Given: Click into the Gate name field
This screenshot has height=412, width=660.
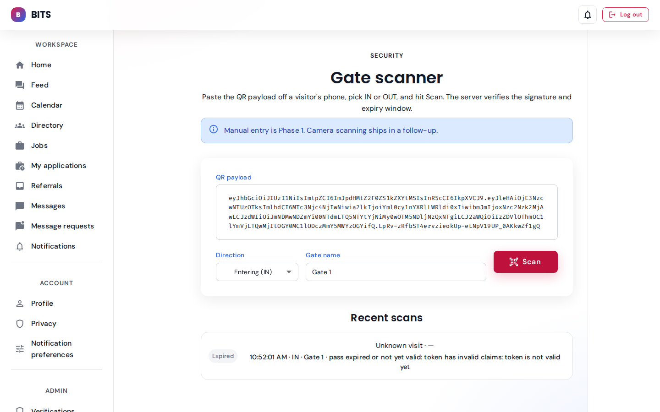Looking at the screenshot, I should coord(396,272).
